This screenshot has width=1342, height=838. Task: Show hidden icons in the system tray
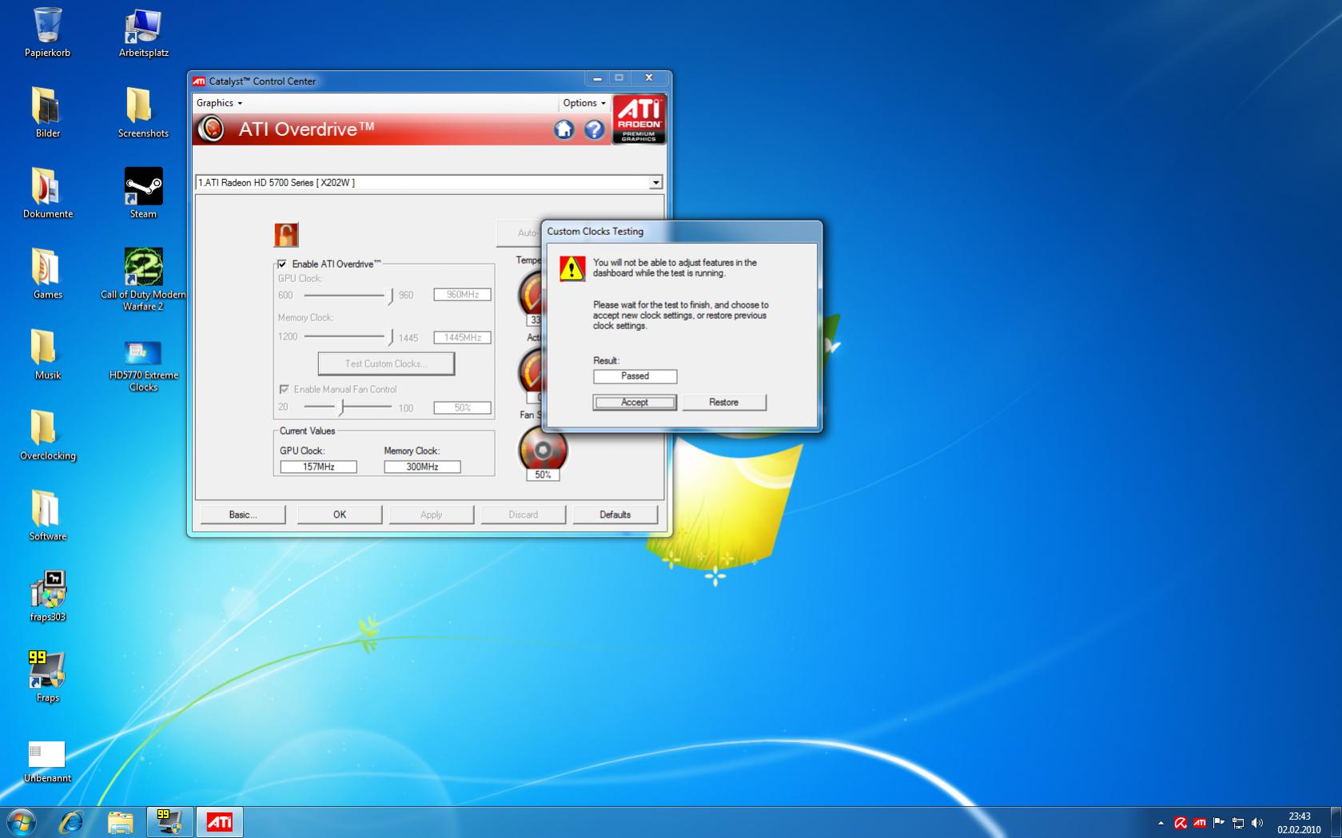(x=1161, y=823)
